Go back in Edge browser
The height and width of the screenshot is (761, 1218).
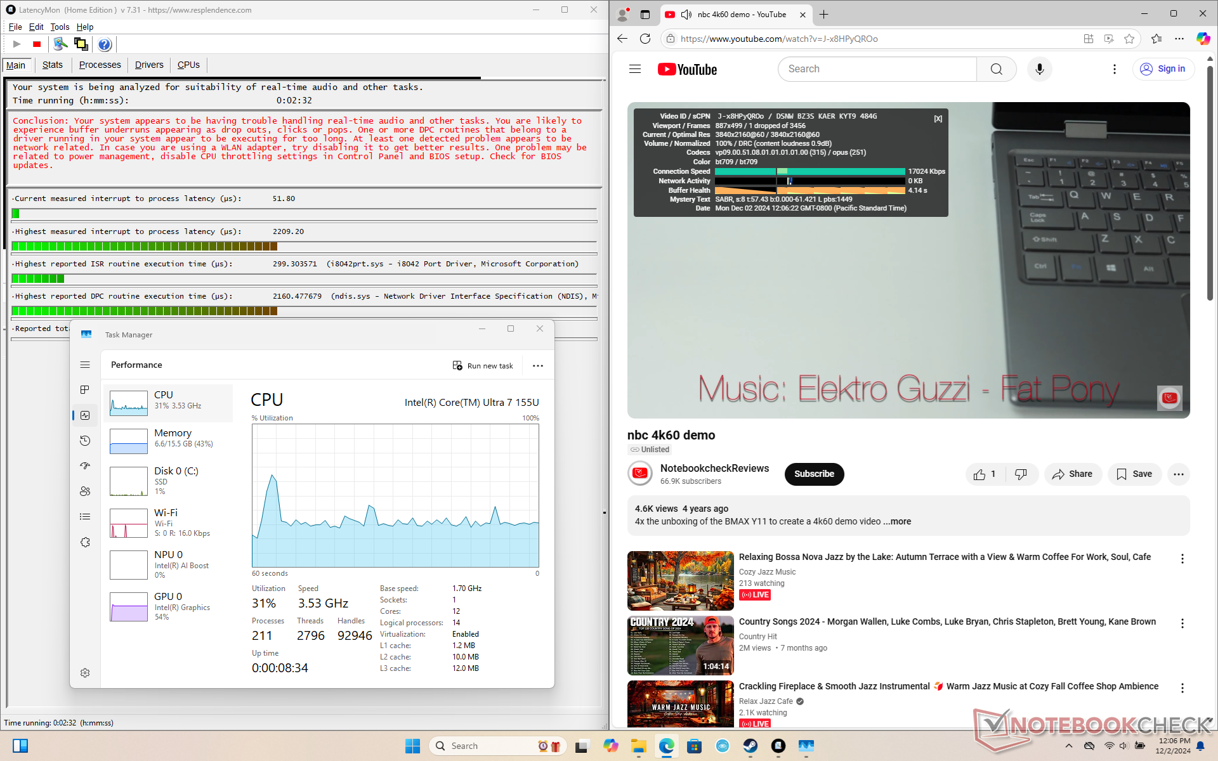(622, 39)
